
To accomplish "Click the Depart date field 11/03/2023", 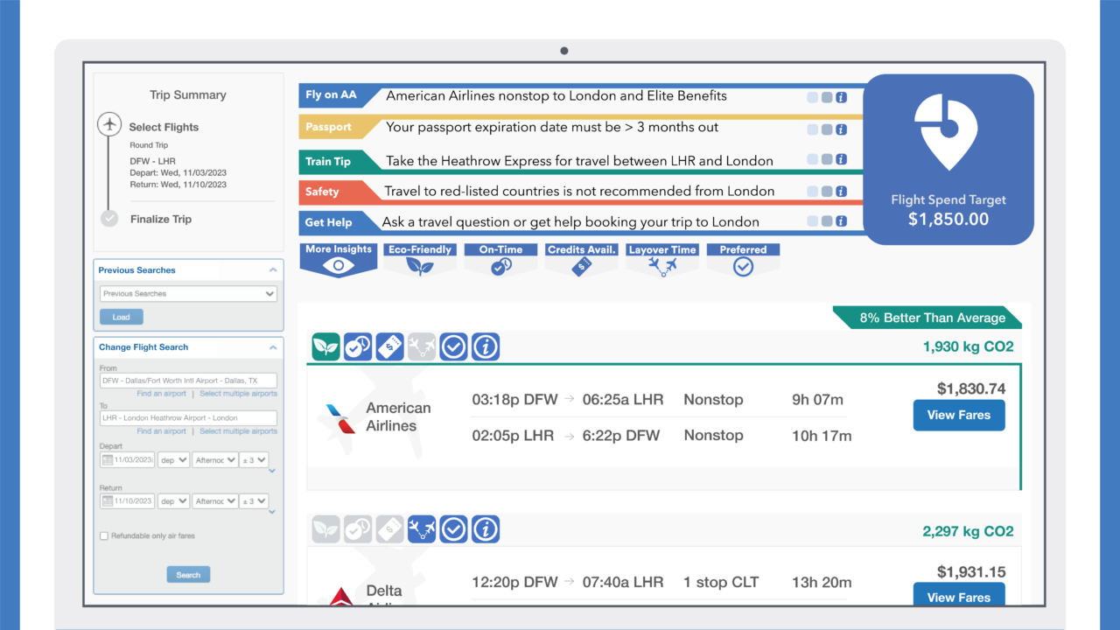I will pyautogui.click(x=128, y=459).
